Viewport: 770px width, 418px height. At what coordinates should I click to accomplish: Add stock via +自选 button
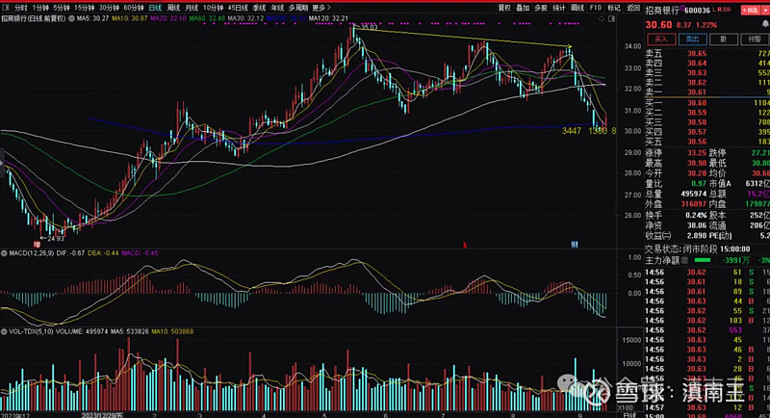[750, 10]
